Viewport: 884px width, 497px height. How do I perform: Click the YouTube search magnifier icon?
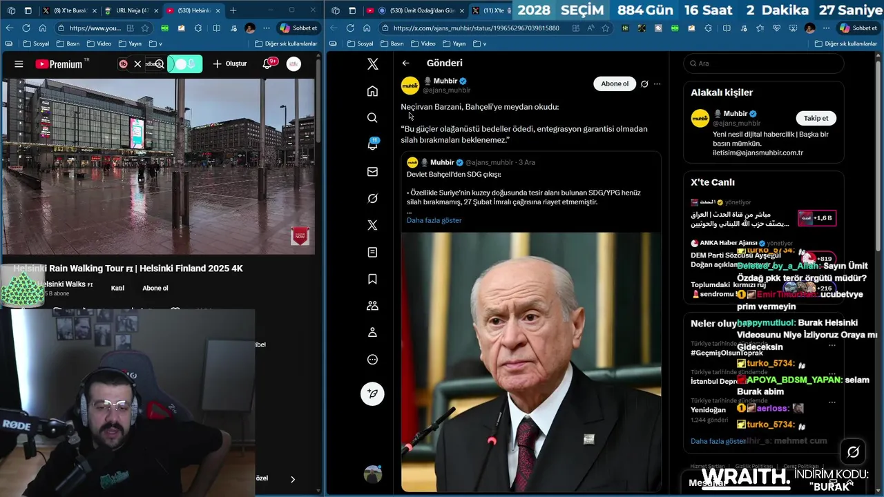pyautogui.click(x=160, y=64)
